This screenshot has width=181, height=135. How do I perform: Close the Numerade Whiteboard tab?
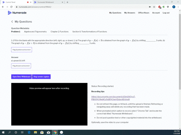tap(62, 2)
